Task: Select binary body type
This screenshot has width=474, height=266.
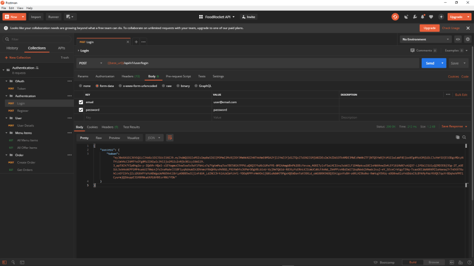Action: point(178,86)
